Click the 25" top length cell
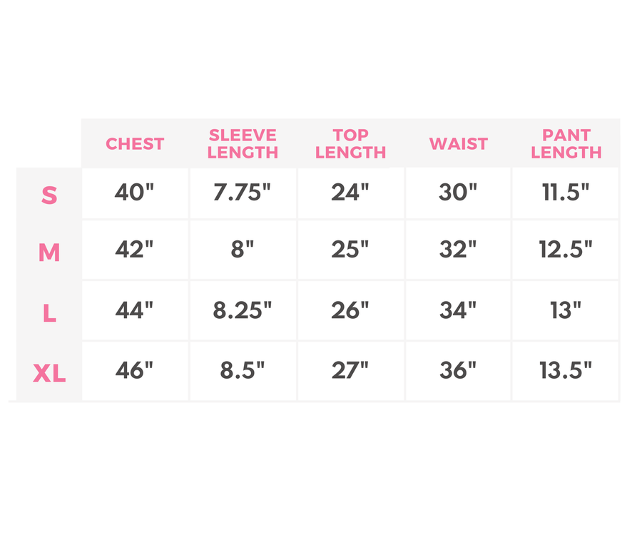The image size is (642, 535). pyautogui.click(x=350, y=250)
